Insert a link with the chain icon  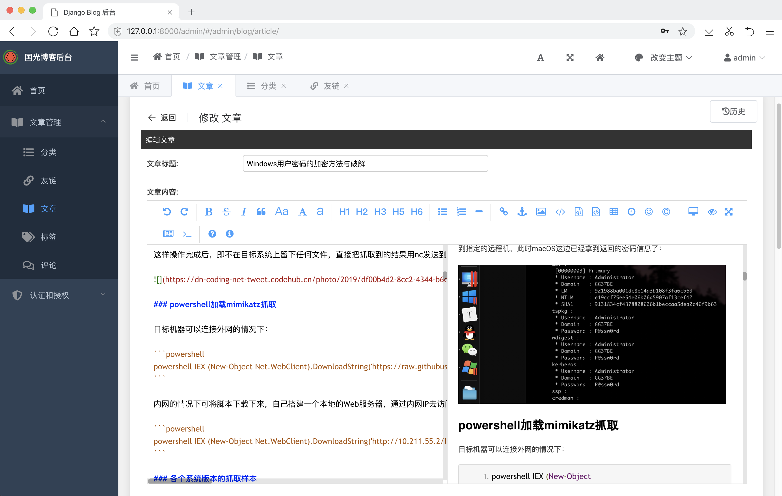click(x=503, y=212)
